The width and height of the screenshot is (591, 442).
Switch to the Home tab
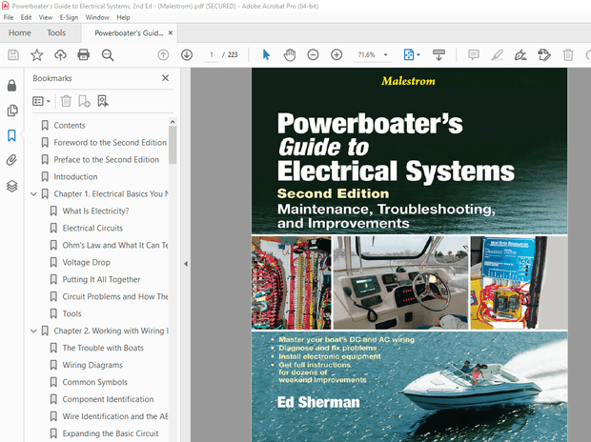click(20, 33)
